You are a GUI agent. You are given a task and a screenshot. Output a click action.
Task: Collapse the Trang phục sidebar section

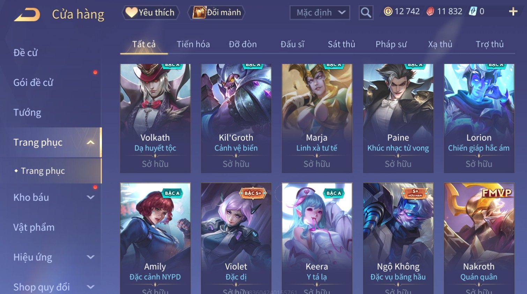click(x=90, y=142)
